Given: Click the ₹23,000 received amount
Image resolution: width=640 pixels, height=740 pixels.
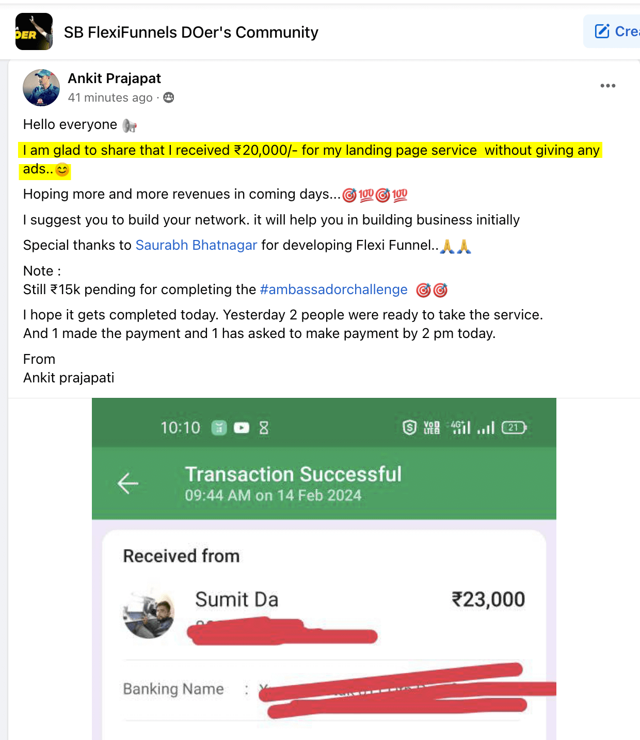Looking at the screenshot, I should coord(488,599).
